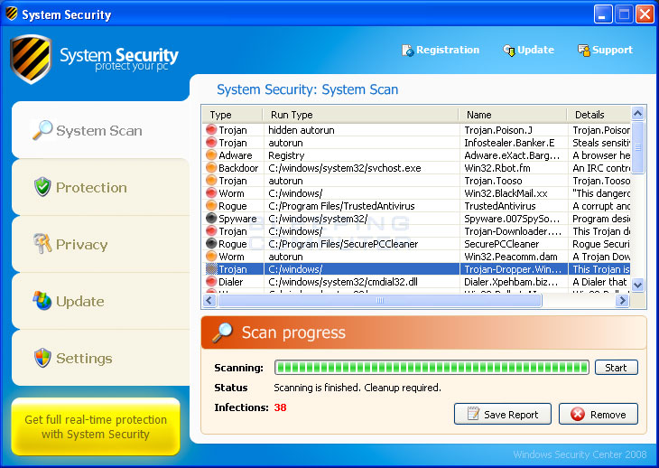Click horizontal scroll right arrow

[622, 300]
